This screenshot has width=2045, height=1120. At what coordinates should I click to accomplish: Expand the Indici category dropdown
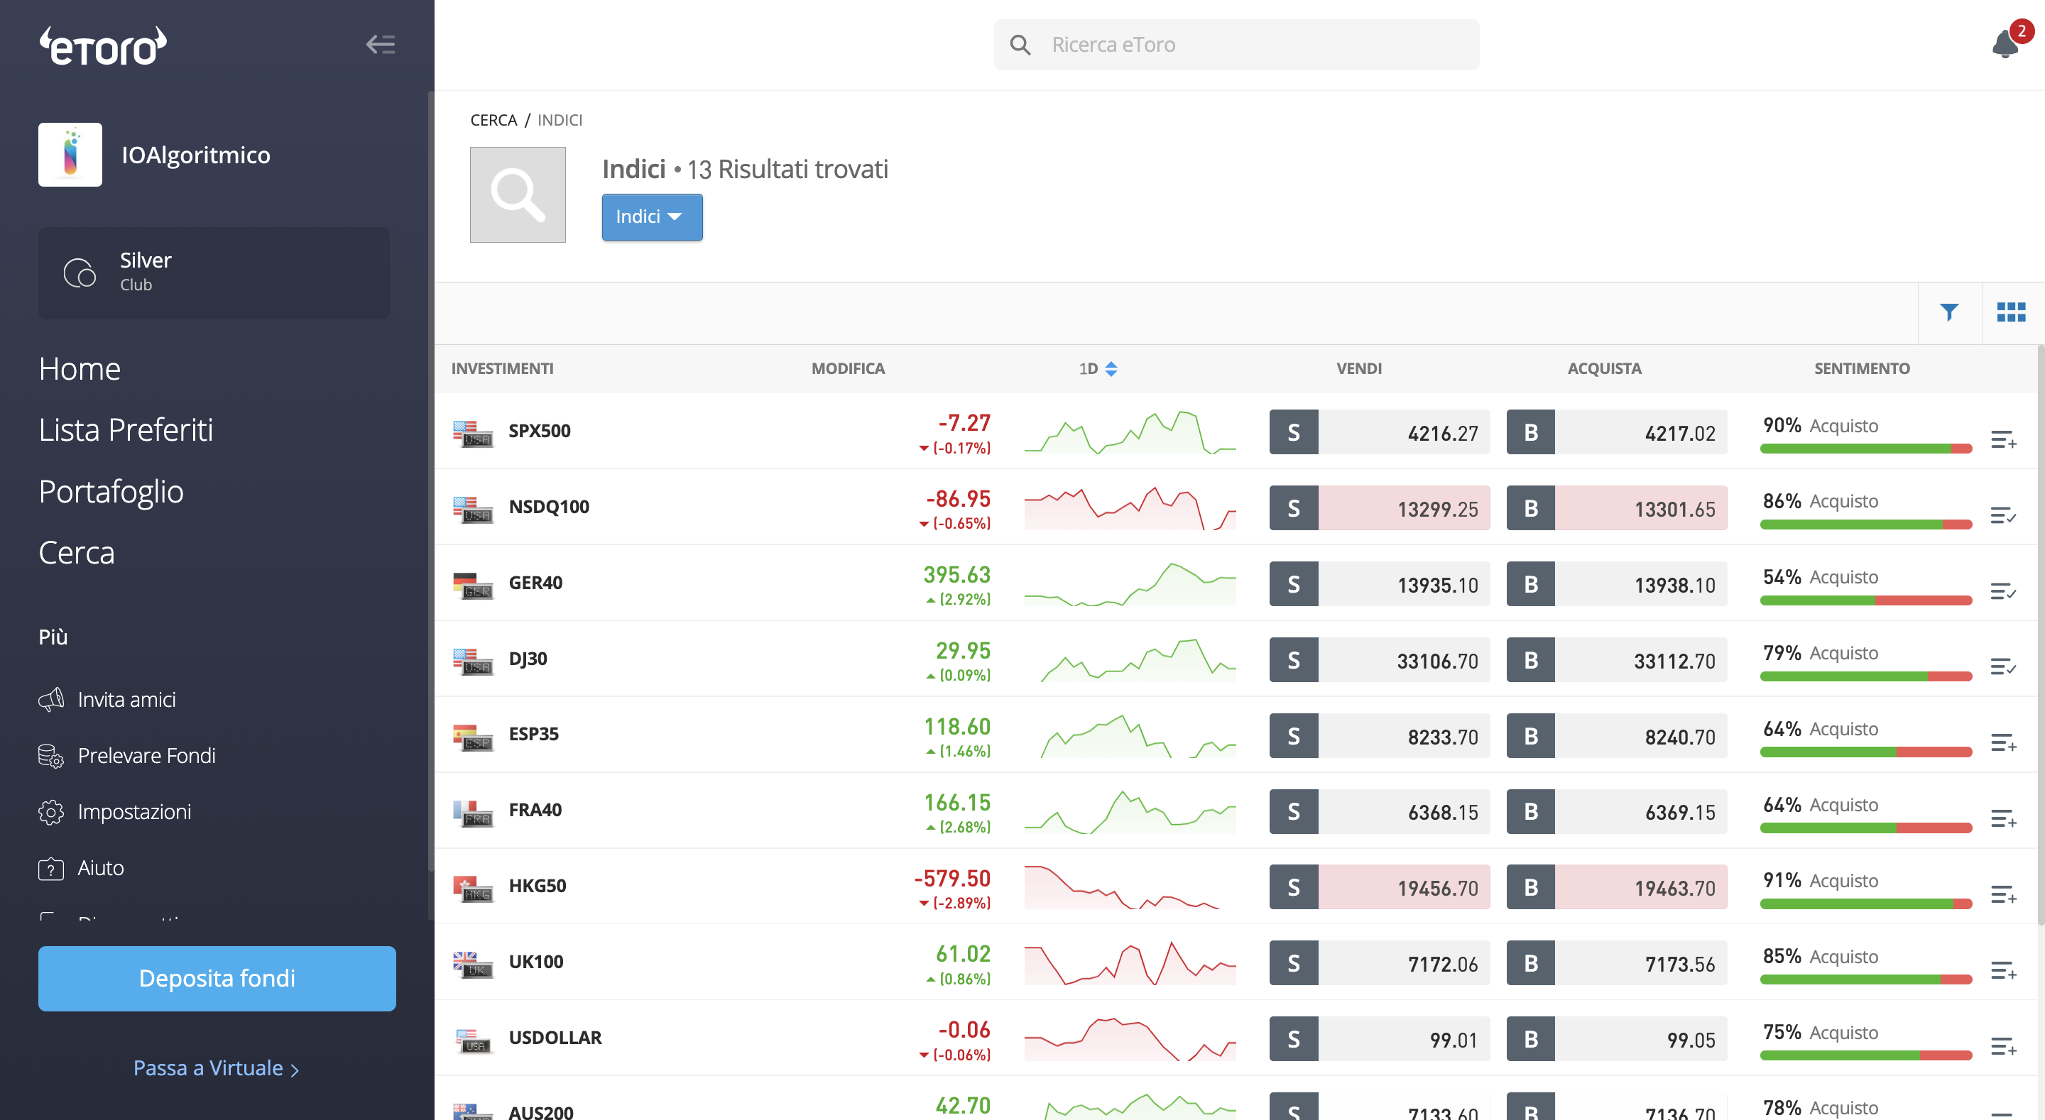652,216
